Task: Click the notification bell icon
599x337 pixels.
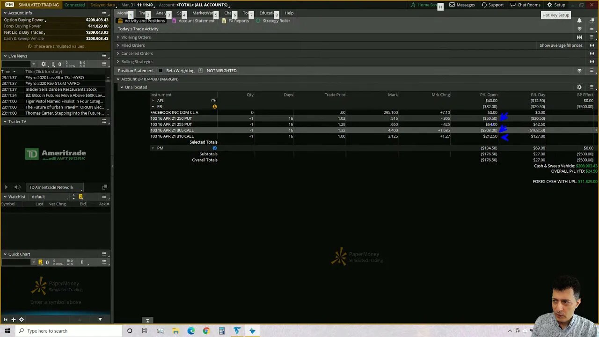Action: [579, 21]
